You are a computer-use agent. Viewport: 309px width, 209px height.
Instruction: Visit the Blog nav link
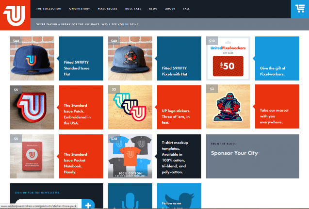pos(153,9)
